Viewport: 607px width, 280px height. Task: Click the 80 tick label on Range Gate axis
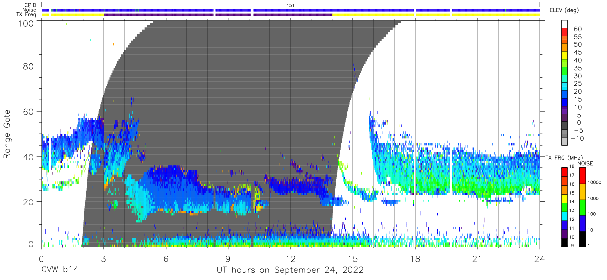pyautogui.click(x=28, y=66)
